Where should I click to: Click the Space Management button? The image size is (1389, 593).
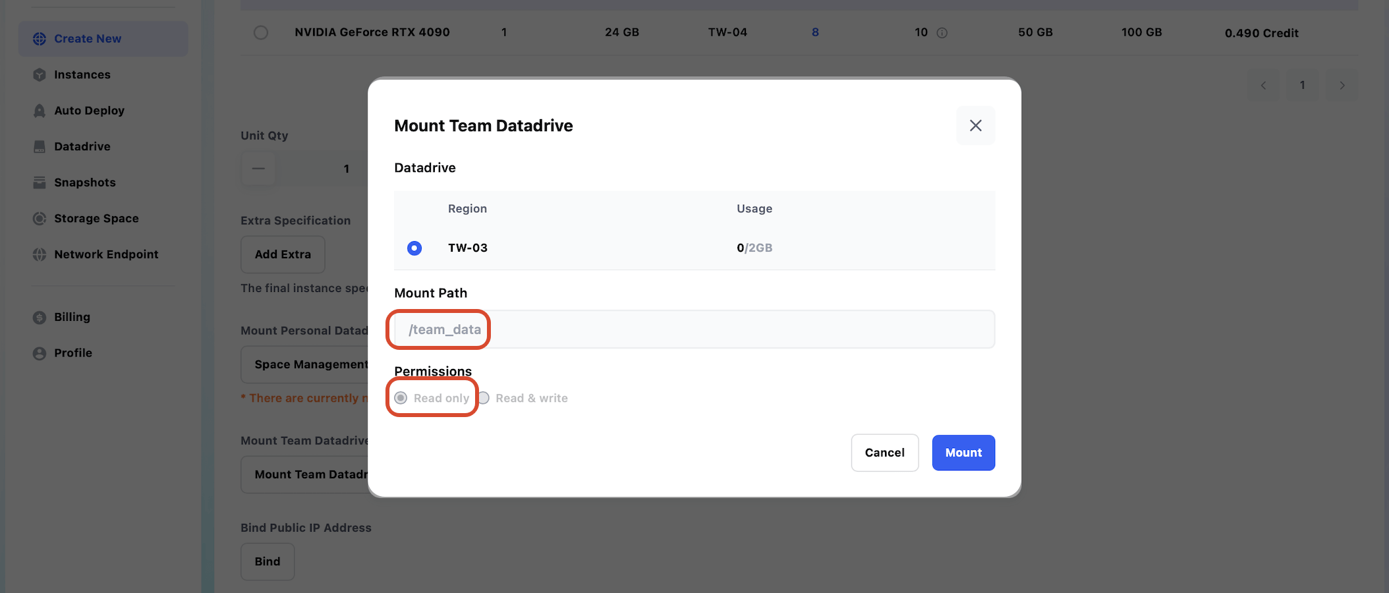point(304,364)
